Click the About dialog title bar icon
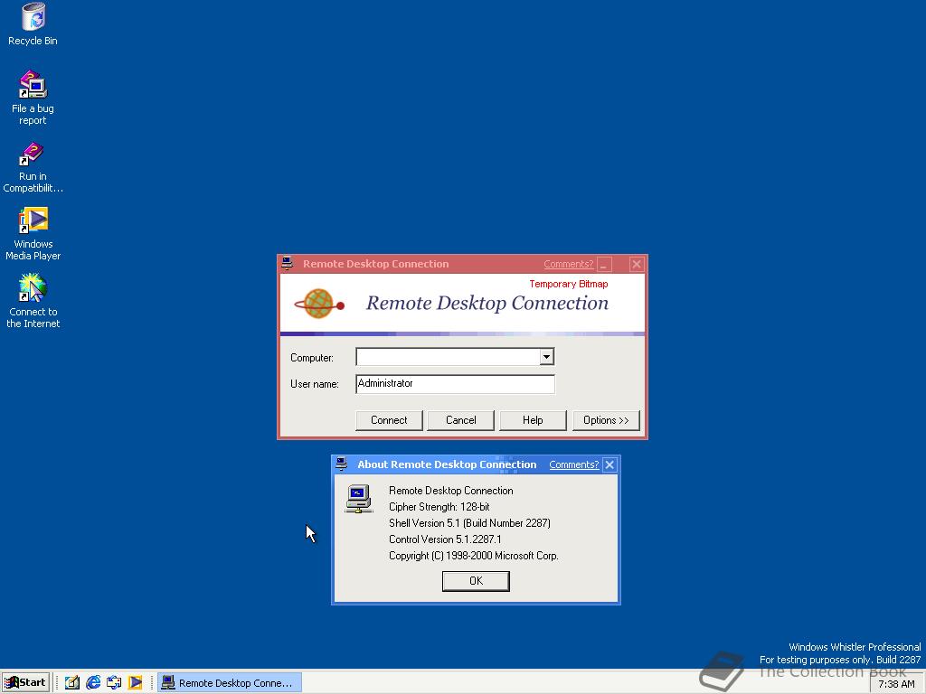 pyautogui.click(x=341, y=464)
